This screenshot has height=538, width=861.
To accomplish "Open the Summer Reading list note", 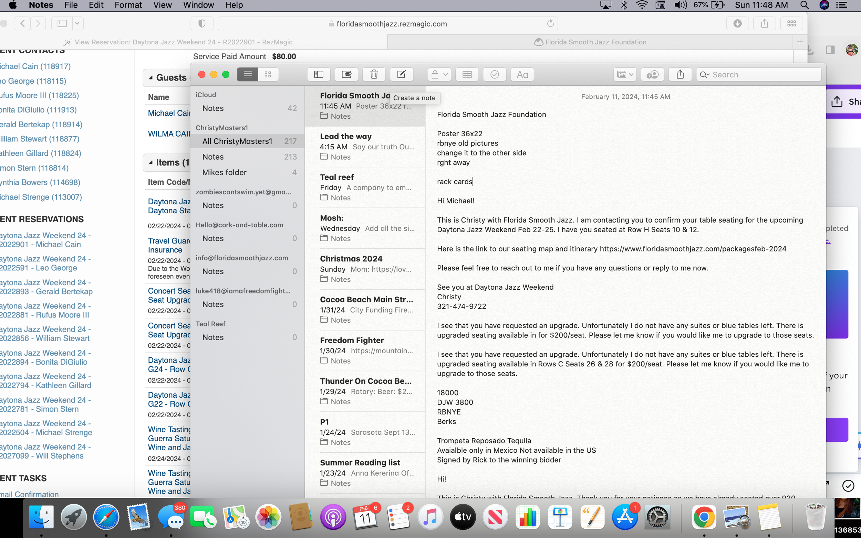I will (365, 473).
